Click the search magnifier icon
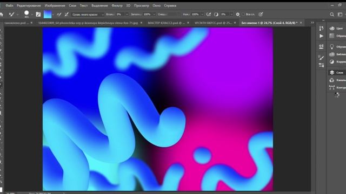Viewport: 346px width, 194px height. coord(332,15)
